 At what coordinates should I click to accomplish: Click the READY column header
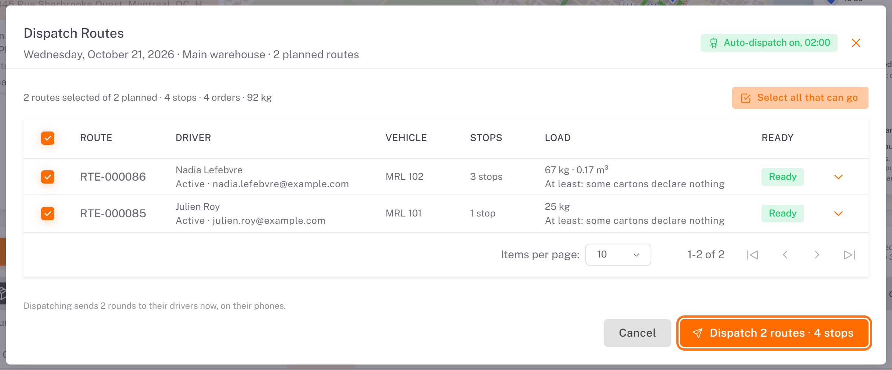pyautogui.click(x=778, y=138)
